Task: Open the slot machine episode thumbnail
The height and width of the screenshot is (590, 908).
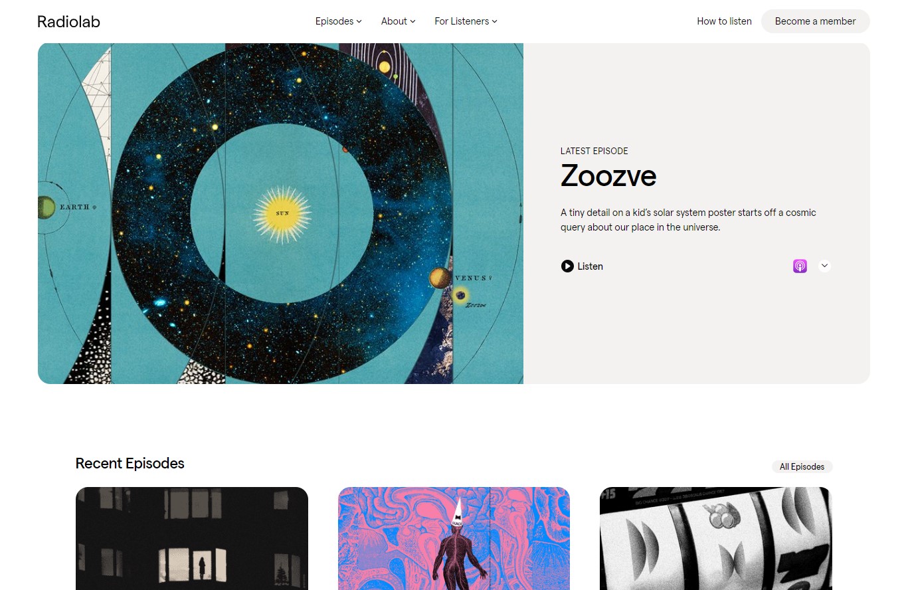Action: pos(716,538)
